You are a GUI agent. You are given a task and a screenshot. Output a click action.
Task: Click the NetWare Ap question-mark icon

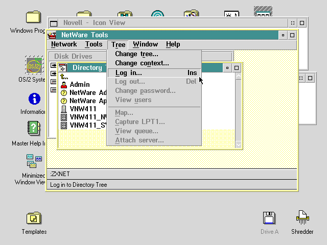(x=64, y=101)
